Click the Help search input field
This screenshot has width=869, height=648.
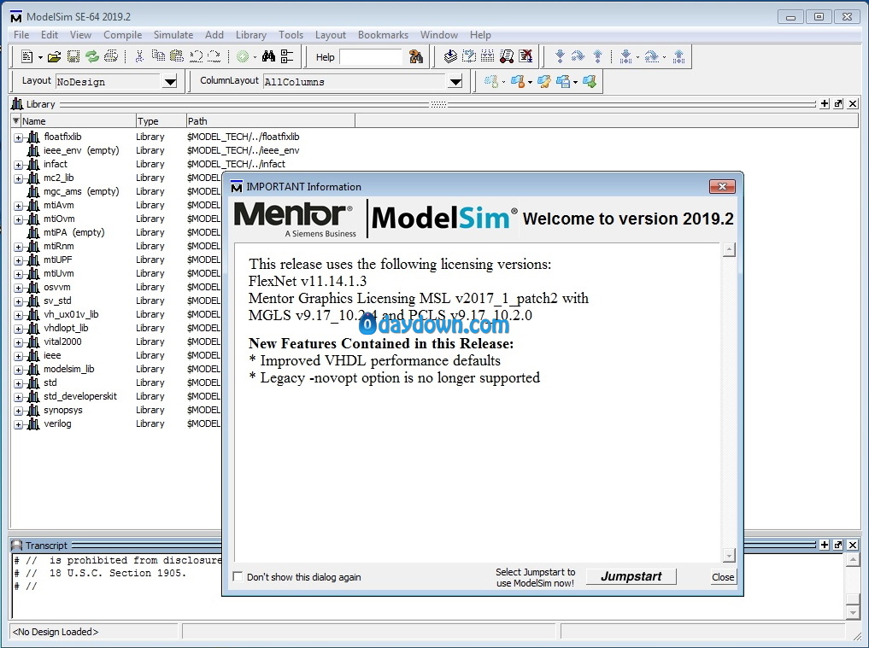click(371, 57)
